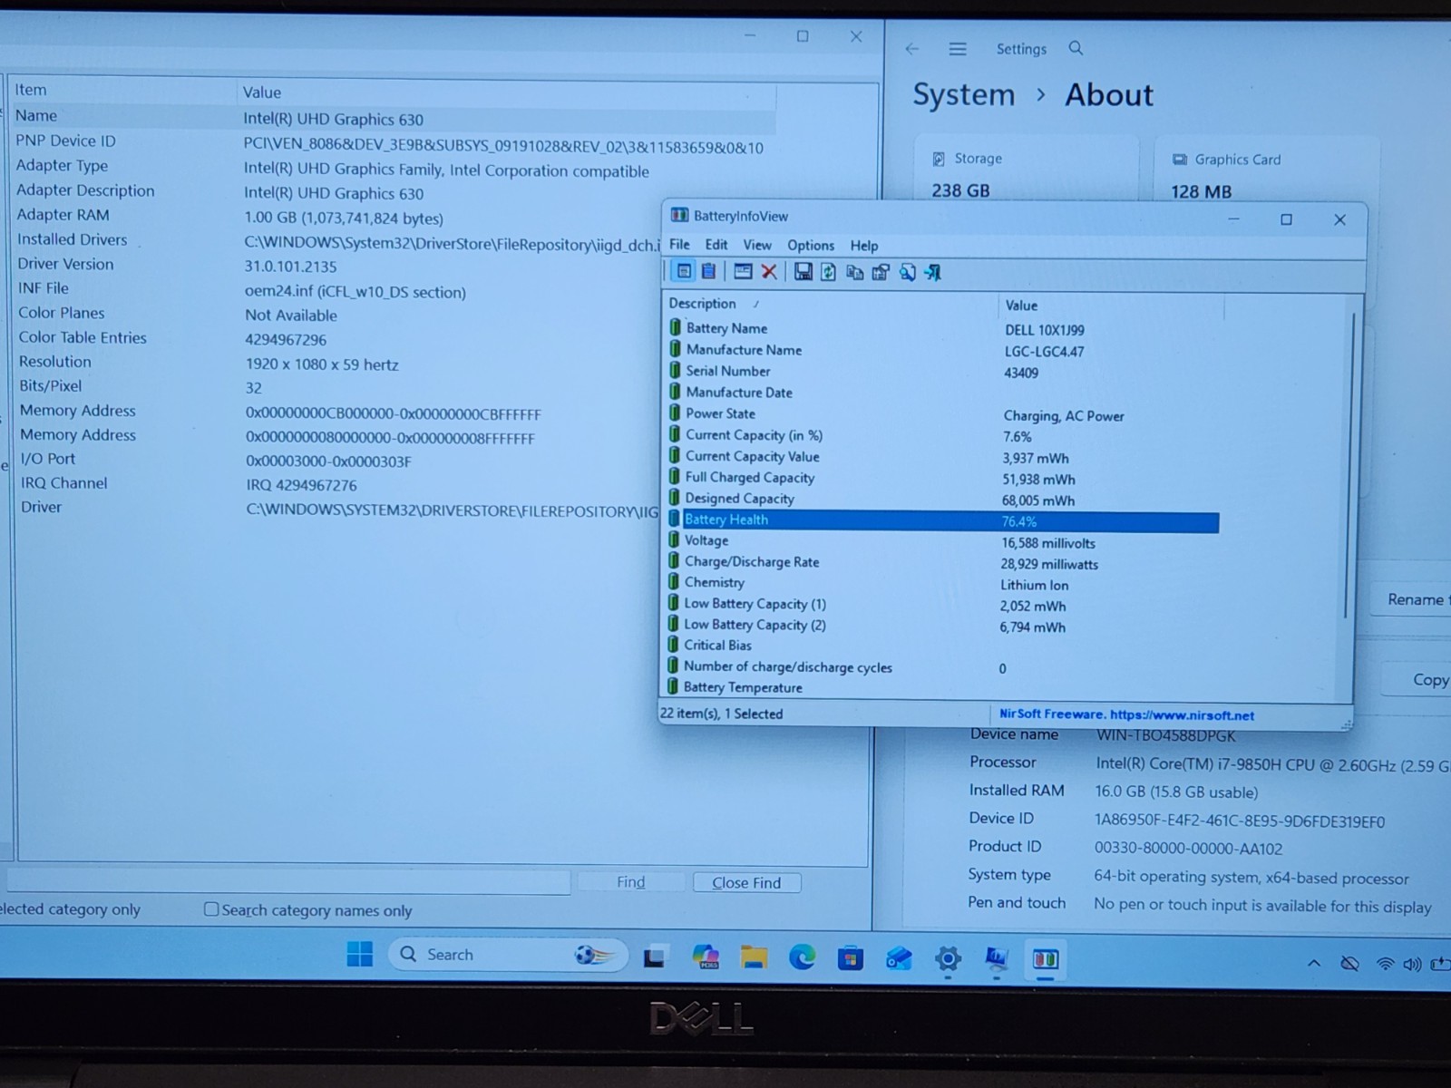This screenshot has width=1451, height=1088.
Task: Go back with the Settings back arrow
Action: (x=912, y=49)
